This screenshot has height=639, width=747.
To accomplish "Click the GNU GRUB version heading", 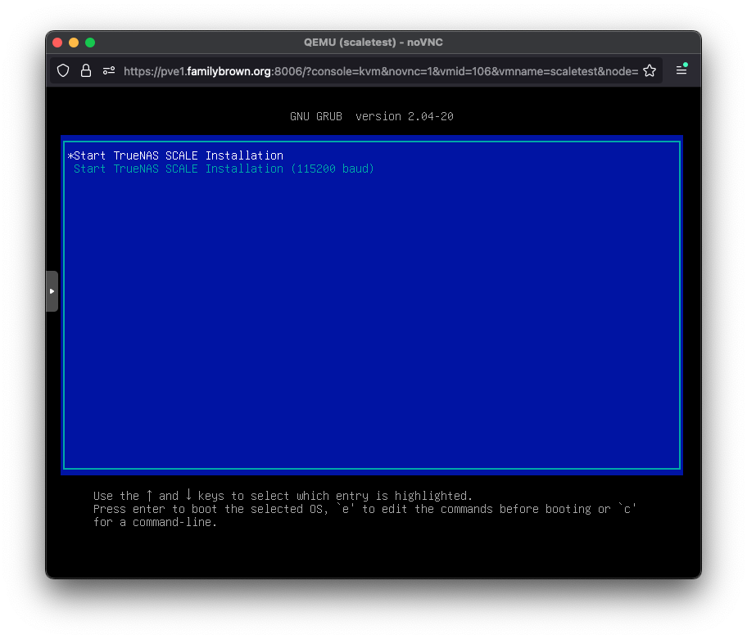I will point(372,116).
